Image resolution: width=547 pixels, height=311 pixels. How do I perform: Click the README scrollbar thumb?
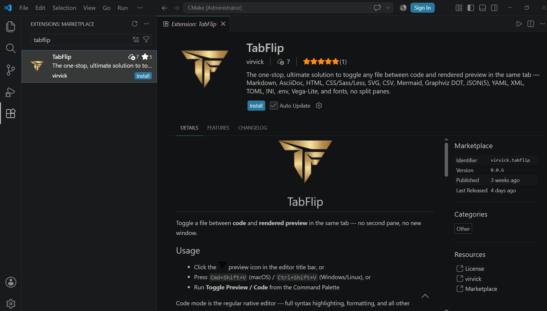[x=446, y=160]
